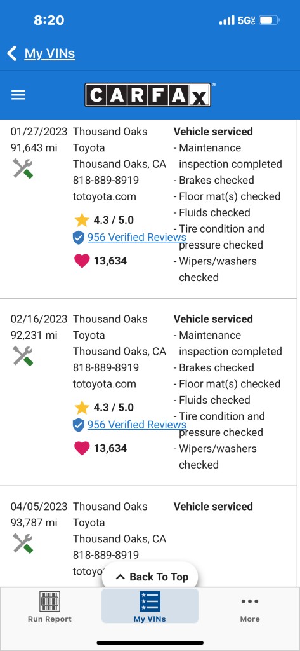Screen dimensions: 300x651
Task: Tap the wrench icon for 02/16/2023 service
Action: (23, 356)
